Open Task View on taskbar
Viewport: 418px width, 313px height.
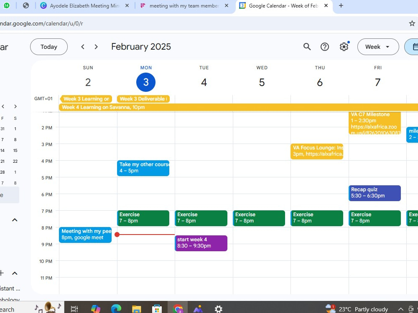(x=74, y=309)
